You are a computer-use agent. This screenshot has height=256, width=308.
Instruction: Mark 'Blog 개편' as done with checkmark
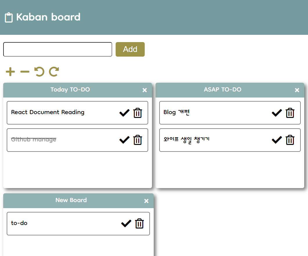[277, 113]
